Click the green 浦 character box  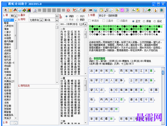(141, 90)
